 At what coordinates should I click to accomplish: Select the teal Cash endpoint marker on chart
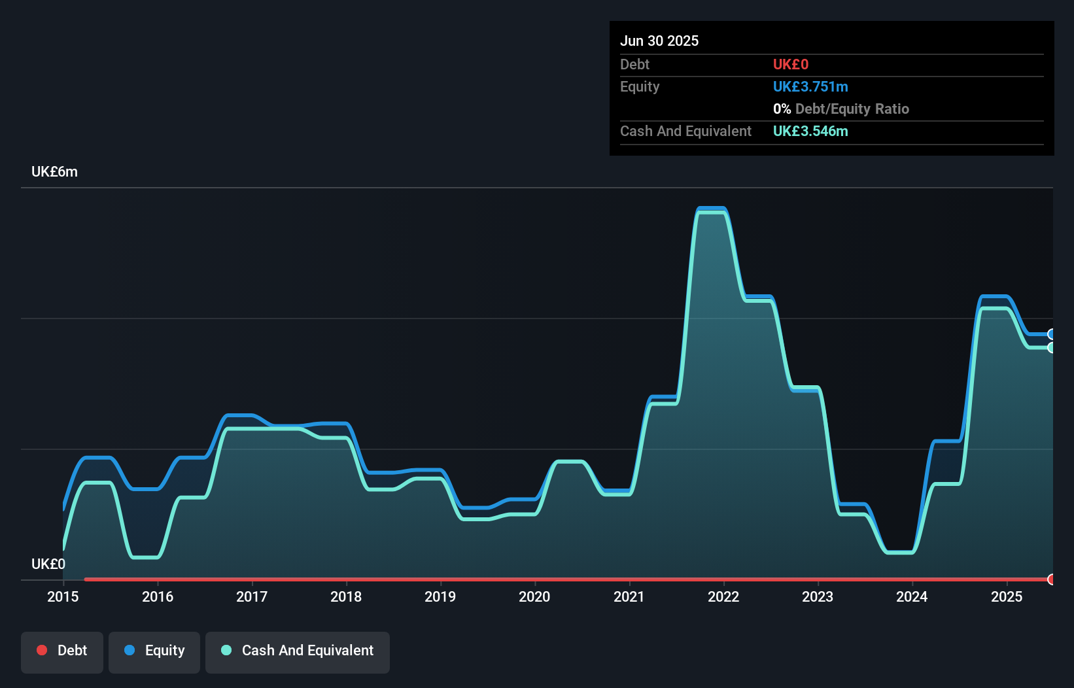tap(1051, 349)
